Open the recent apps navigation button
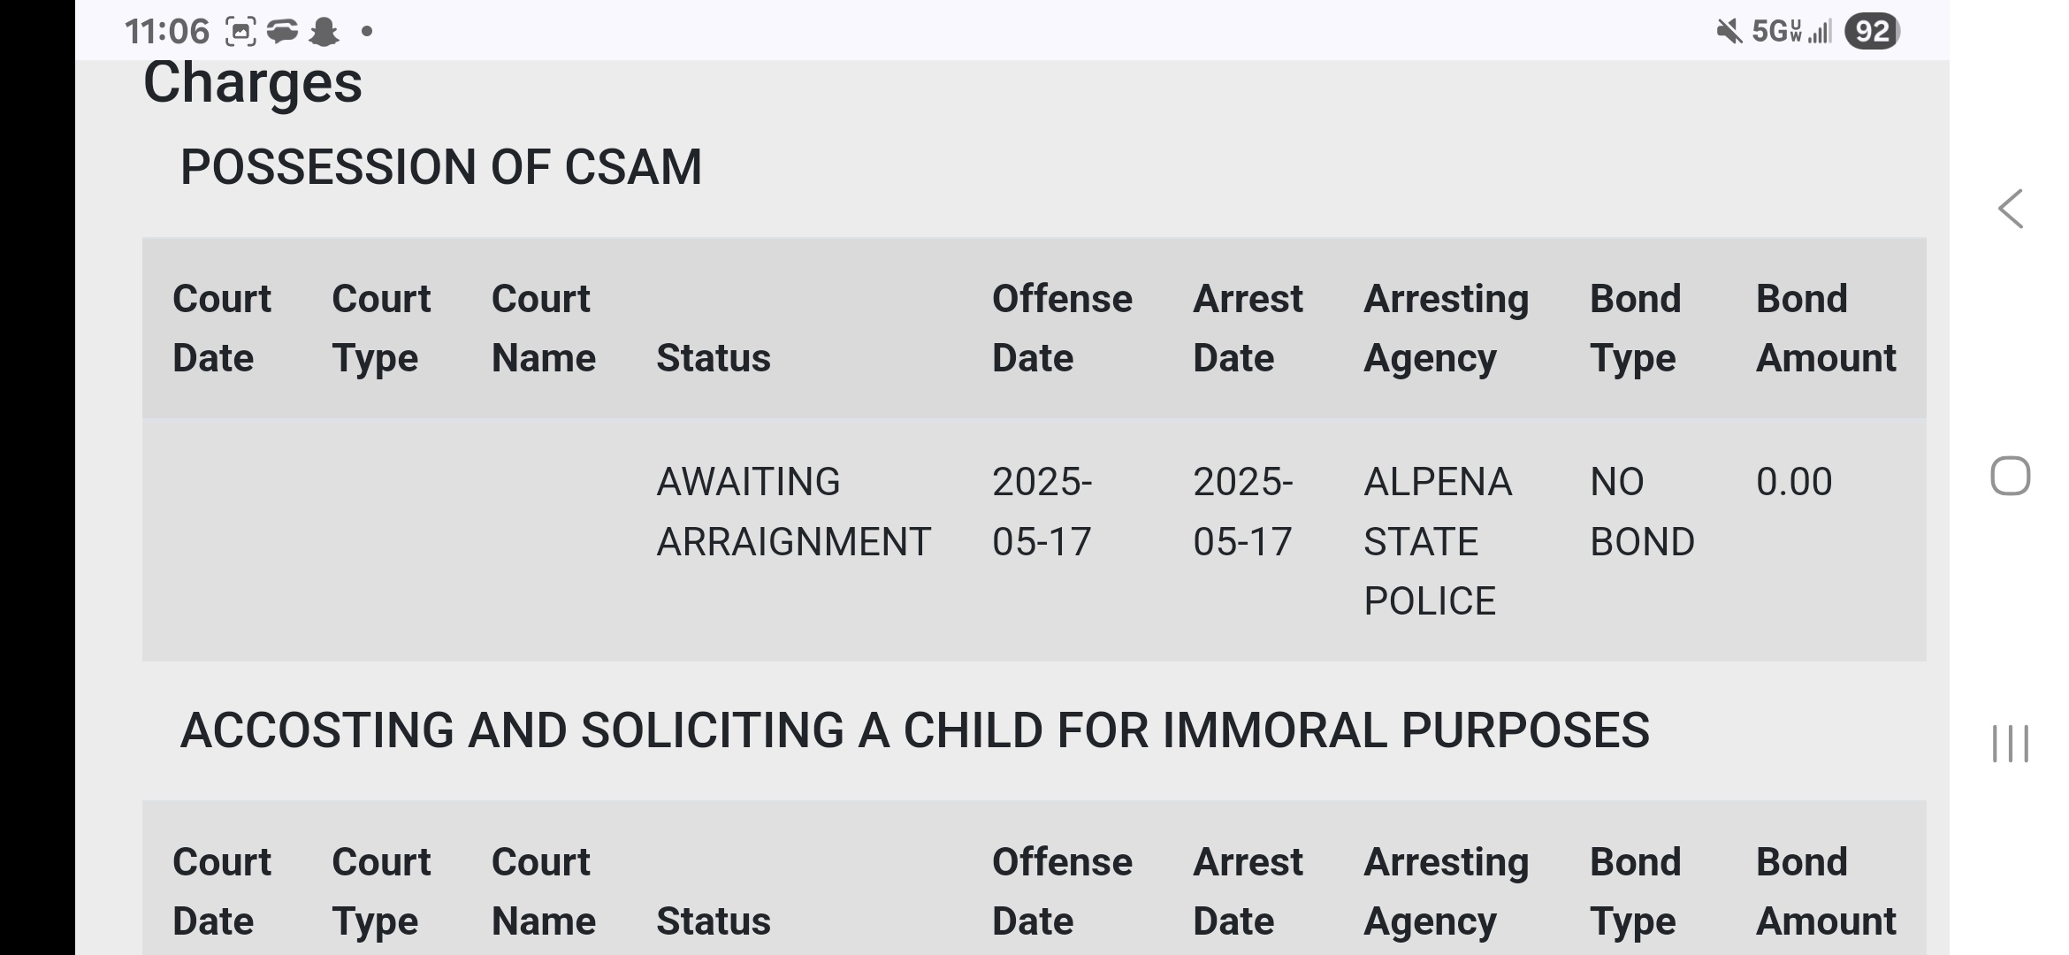This screenshot has width=2069, height=955. click(x=2010, y=744)
